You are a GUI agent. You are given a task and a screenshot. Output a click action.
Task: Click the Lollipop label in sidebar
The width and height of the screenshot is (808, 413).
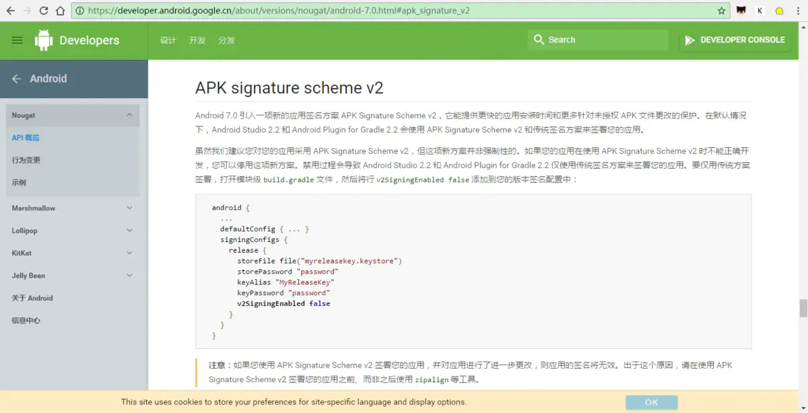tap(24, 231)
